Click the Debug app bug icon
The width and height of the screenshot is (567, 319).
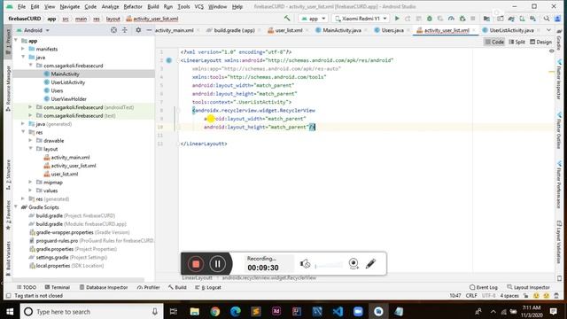pyautogui.click(x=429, y=19)
